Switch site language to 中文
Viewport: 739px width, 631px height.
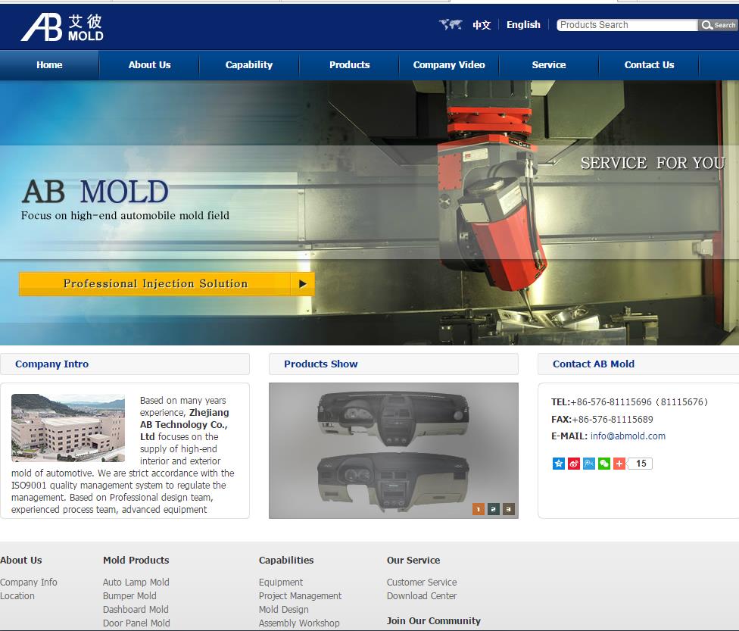[x=482, y=25]
